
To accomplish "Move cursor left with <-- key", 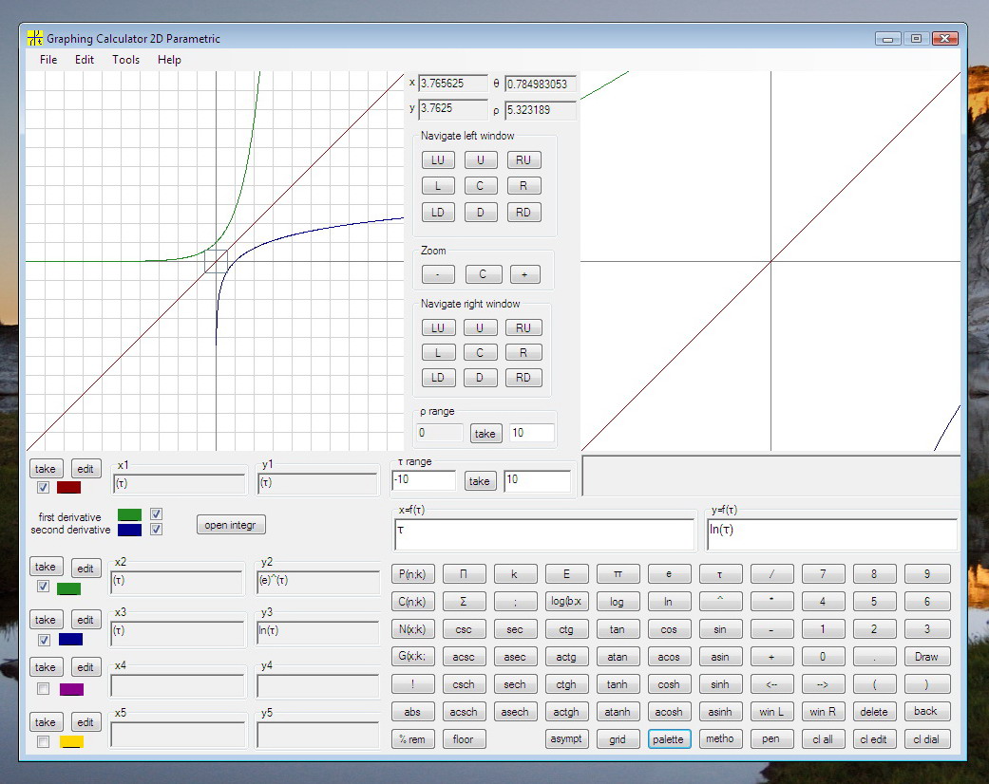I will click(771, 684).
